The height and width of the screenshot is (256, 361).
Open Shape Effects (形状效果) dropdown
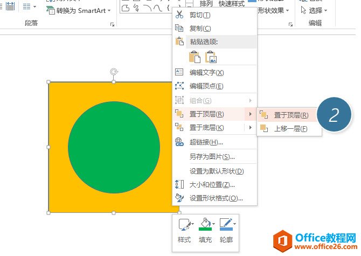click(273, 11)
